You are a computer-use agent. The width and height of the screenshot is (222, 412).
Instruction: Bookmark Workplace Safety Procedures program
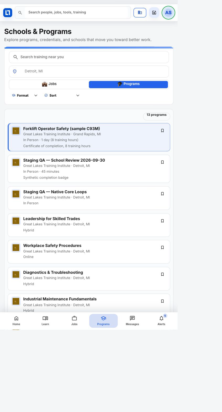(162, 247)
